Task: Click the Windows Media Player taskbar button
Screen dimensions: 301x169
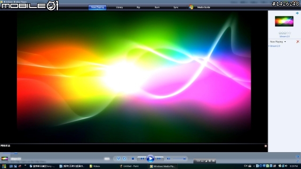Action: pos(163,166)
